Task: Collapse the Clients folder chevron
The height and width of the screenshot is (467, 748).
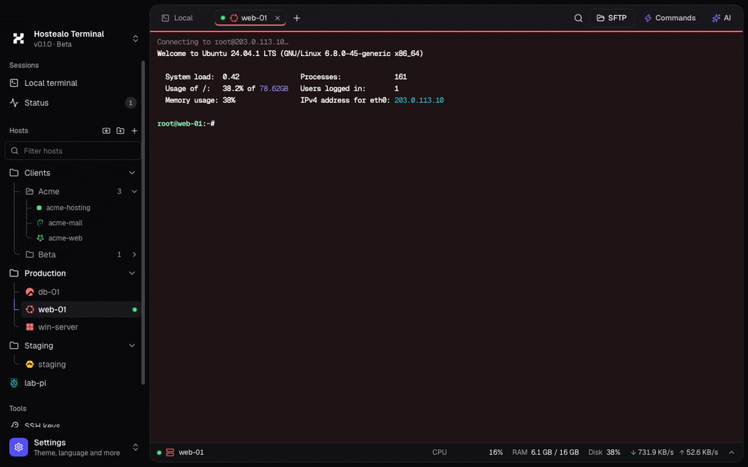Action: (132, 173)
